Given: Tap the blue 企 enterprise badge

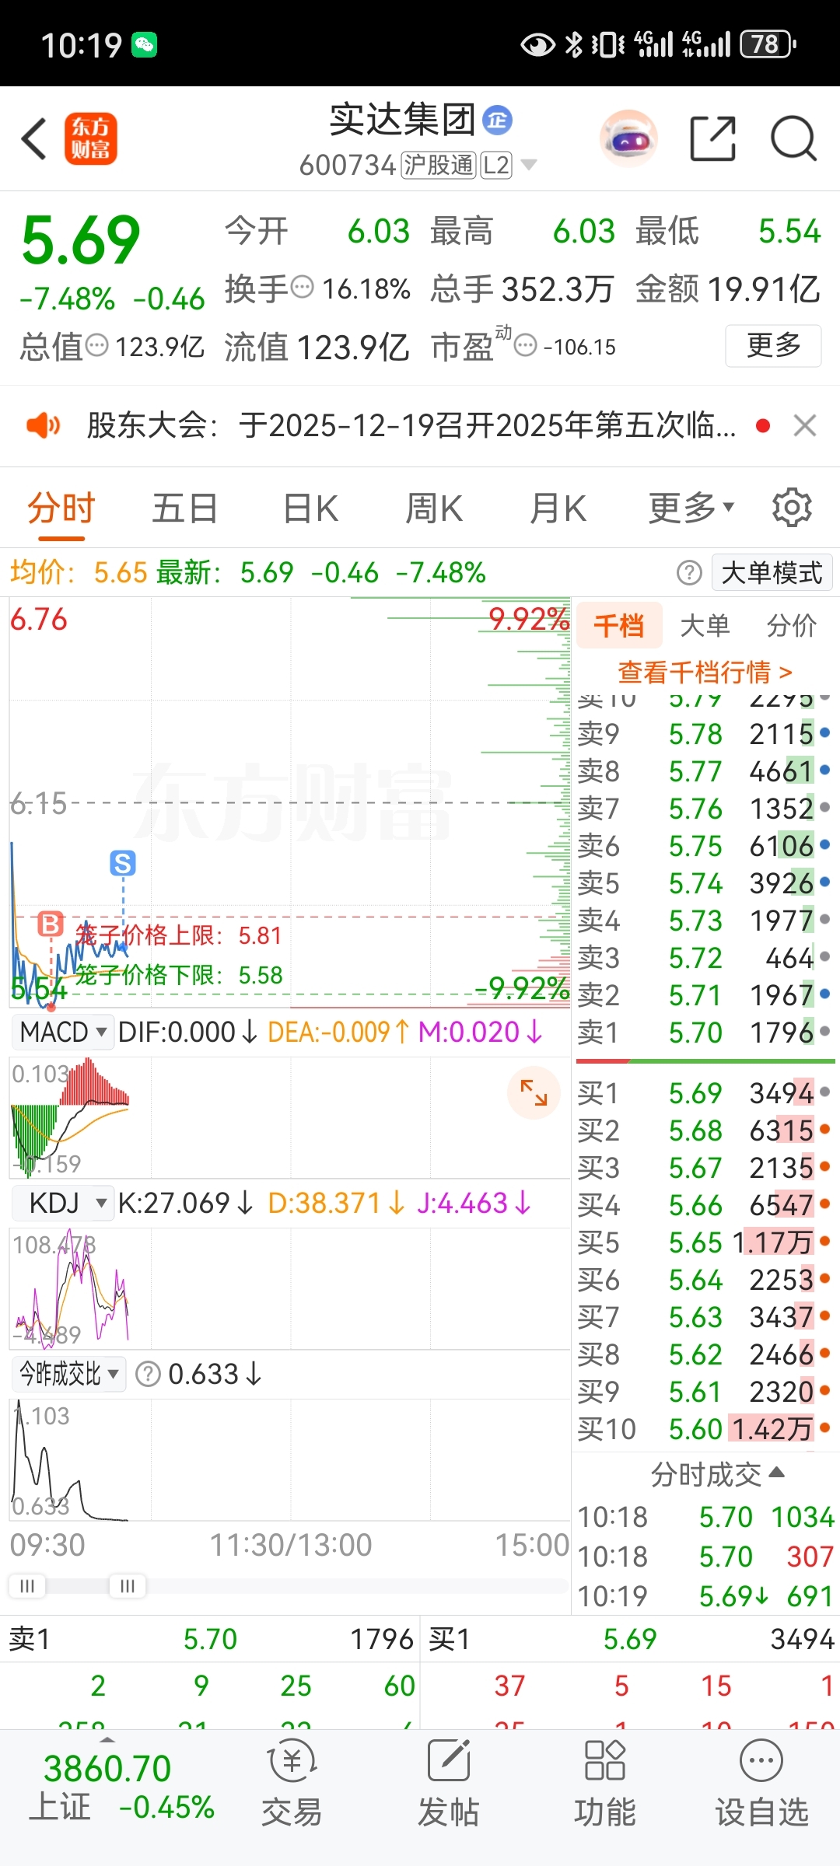Looking at the screenshot, I should [497, 121].
